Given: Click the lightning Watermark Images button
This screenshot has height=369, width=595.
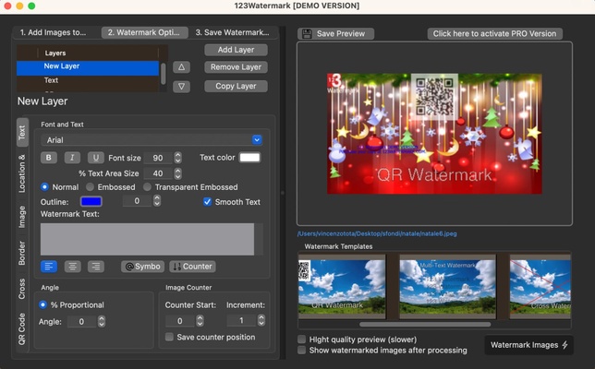Looking at the screenshot, I should click(529, 345).
